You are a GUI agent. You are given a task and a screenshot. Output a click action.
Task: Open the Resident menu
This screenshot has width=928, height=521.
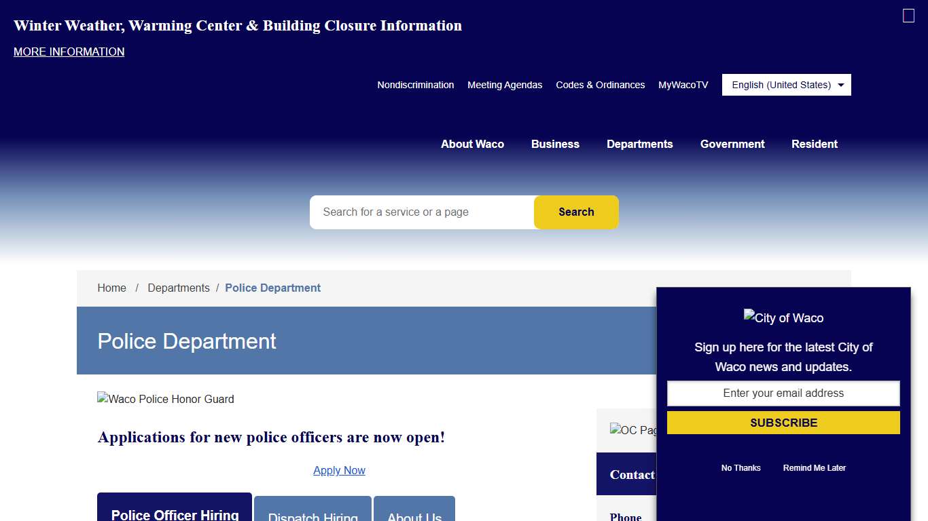(814, 144)
